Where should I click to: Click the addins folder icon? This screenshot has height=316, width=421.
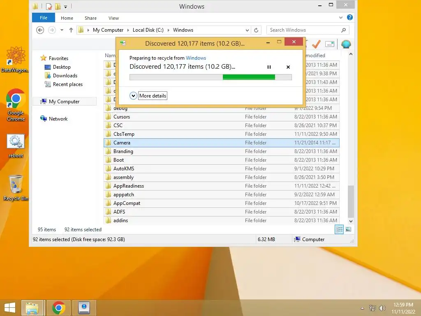[108, 221]
